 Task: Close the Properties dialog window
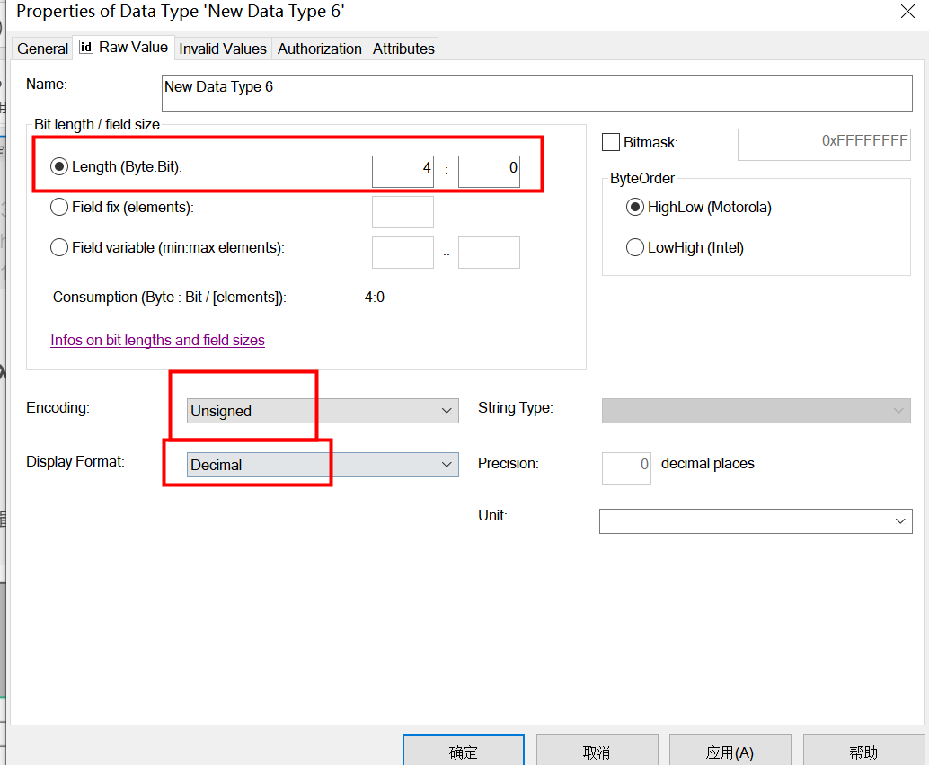tap(907, 12)
